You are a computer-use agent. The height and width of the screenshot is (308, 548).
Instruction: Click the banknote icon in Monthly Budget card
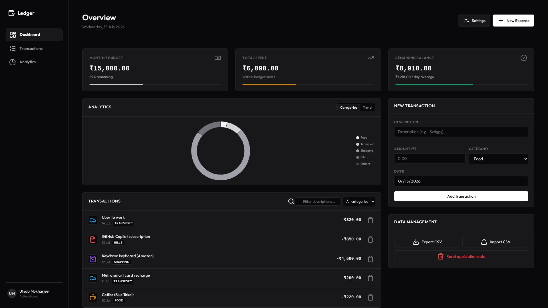pyautogui.click(x=218, y=58)
